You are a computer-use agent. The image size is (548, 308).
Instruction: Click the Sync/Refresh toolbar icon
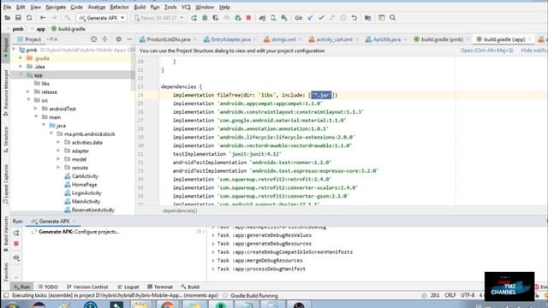pos(29,18)
